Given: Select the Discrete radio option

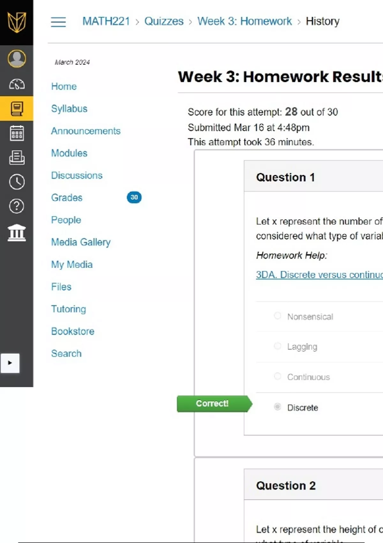Looking at the screenshot, I should (278, 407).
